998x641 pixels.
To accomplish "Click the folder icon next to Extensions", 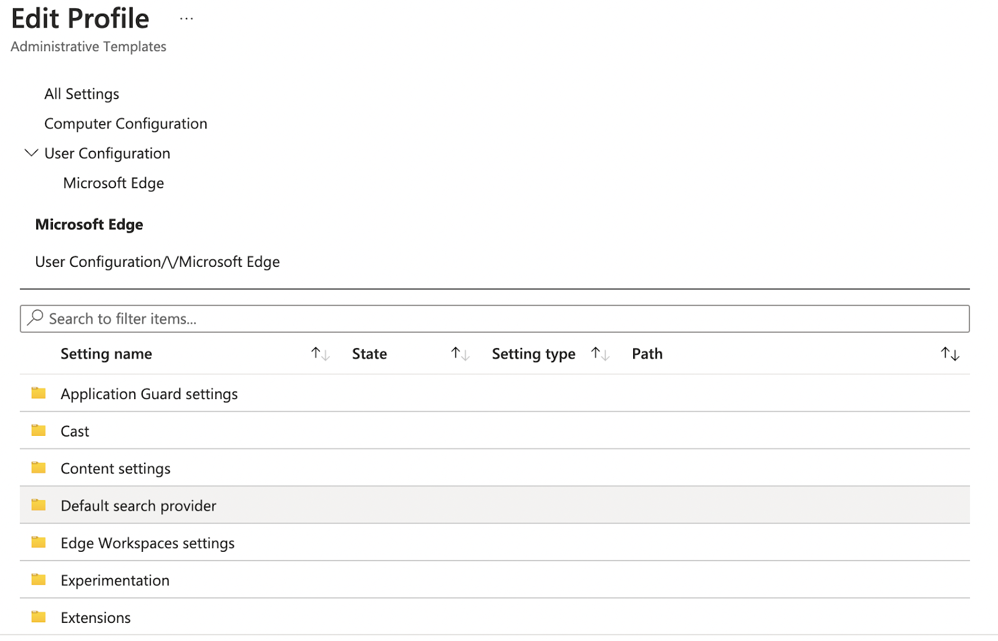I will coord(39,617).
